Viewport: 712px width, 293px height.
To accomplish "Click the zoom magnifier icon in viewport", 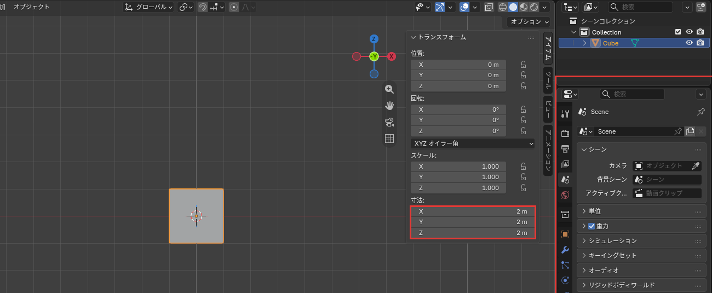I will [x=389, y=89].
